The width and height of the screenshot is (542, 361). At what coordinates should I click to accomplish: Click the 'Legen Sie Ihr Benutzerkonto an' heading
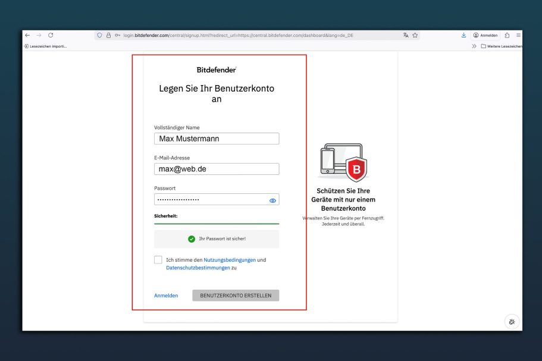click(217, 93)
